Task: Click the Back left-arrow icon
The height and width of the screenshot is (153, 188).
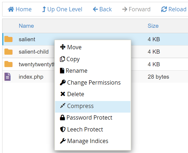Action: tap(95, 9)
